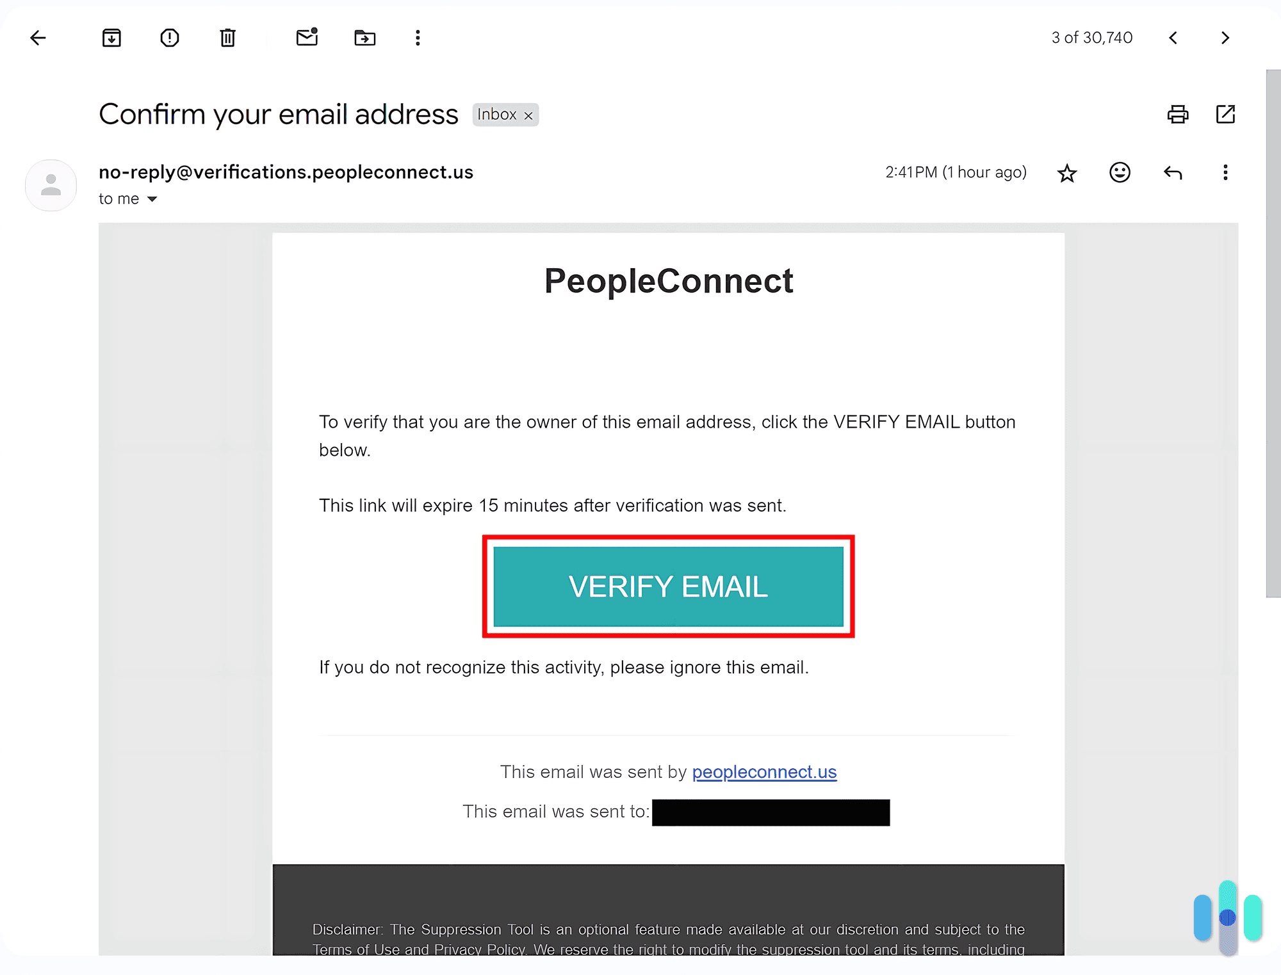Delete this email
This screenshot has height=975, width=1281.
point(227,37)
